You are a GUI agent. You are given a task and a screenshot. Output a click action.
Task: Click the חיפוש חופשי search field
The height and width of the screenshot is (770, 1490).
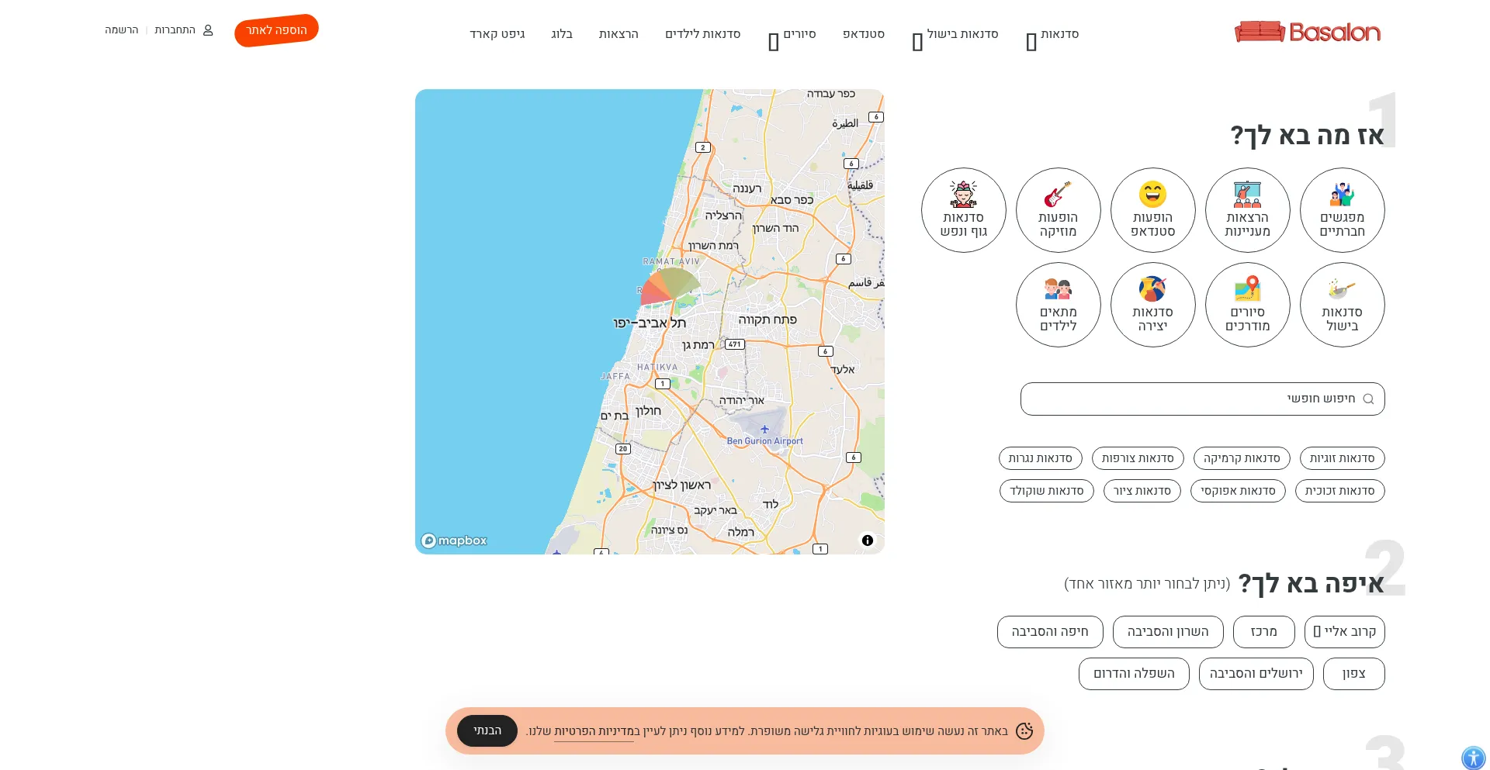(1201, 399)
